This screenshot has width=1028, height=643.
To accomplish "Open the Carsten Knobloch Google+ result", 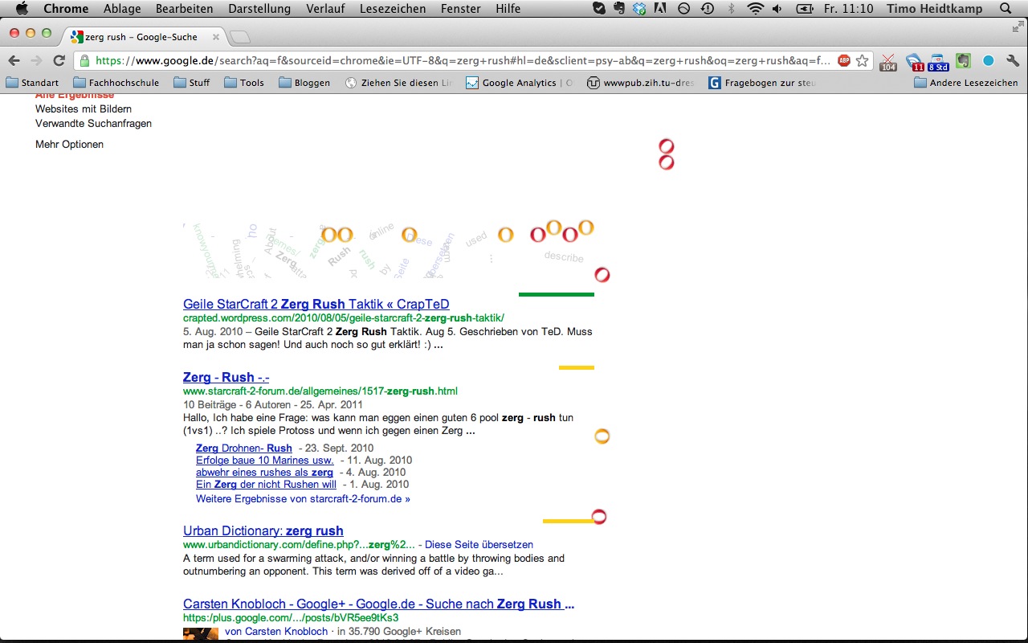I will [x=378, y=604].
